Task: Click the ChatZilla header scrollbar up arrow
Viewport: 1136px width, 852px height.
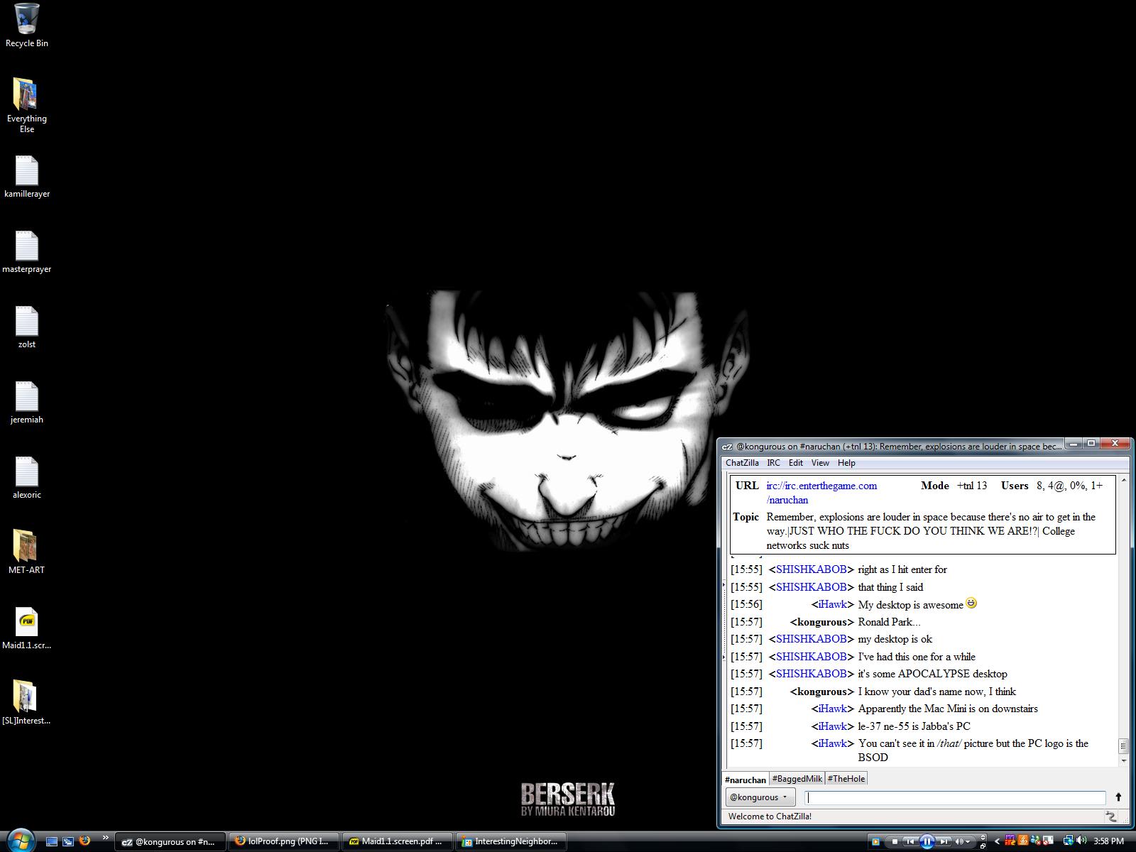Action: point(1123,481)
